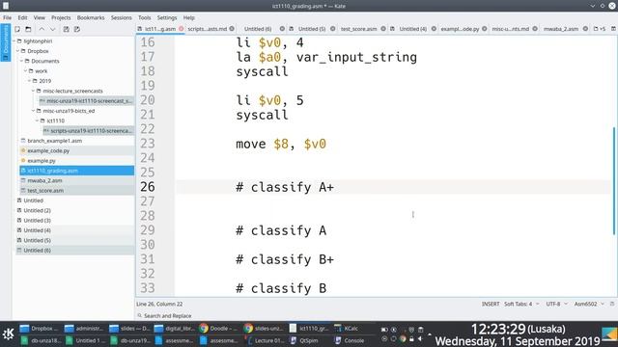Show the +5 hidden tabs list
The height and width of the screenshot is (347, 618).
click(600, 29)
